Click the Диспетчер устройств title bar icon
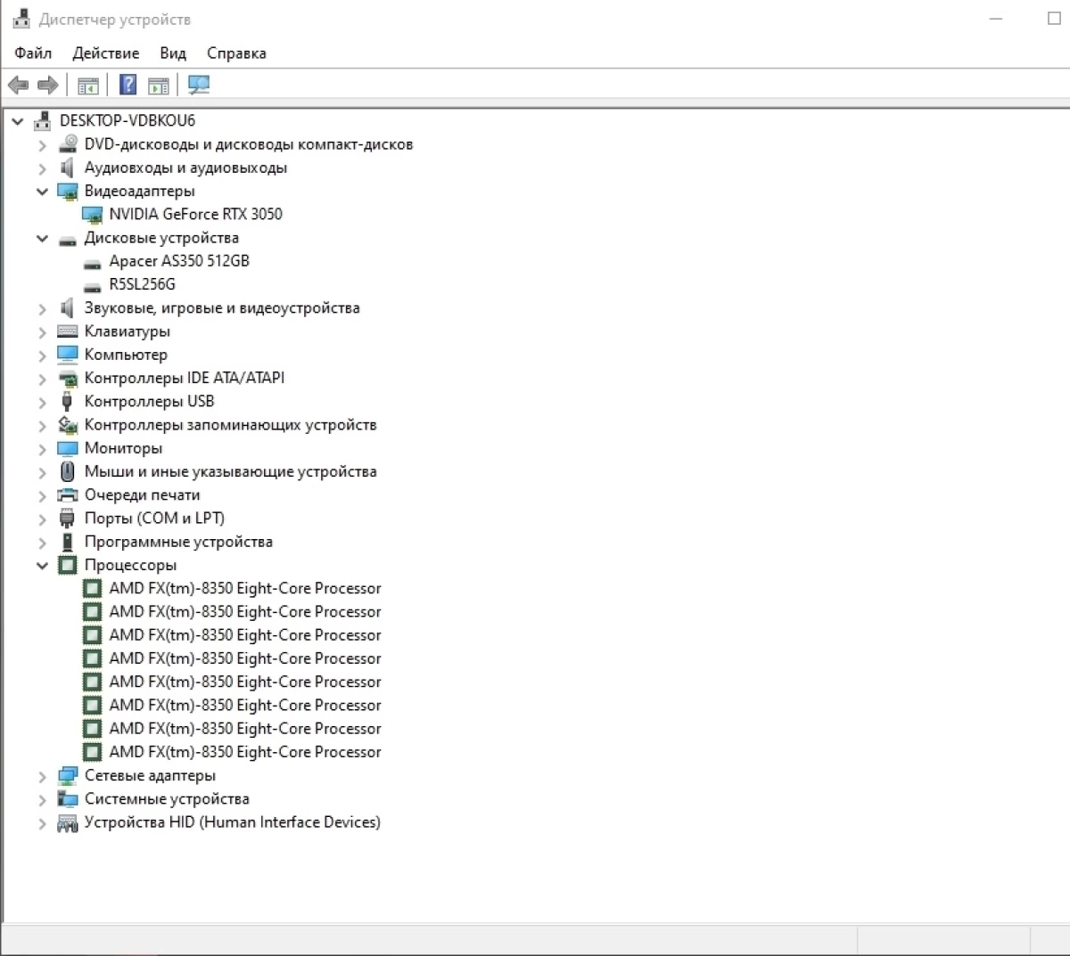The height and width of the screenshot is (956, 1070). point(21,19)
